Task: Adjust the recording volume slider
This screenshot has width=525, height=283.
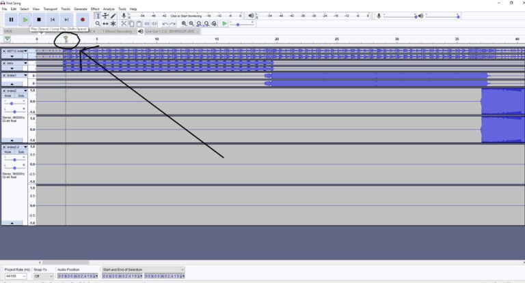Action: [401, 16]
